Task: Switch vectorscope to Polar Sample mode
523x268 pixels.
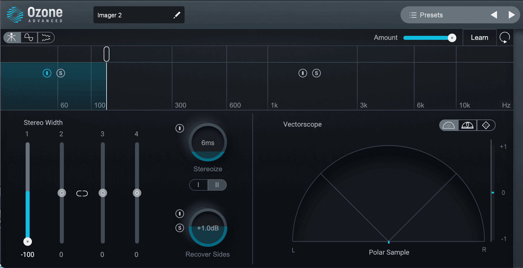Action: point(449,125)
